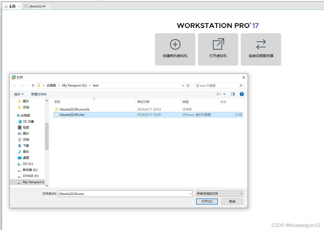Select OTHER (F:) drive
324x230 pixels.
pyautogui.click(x=31, y=176)
